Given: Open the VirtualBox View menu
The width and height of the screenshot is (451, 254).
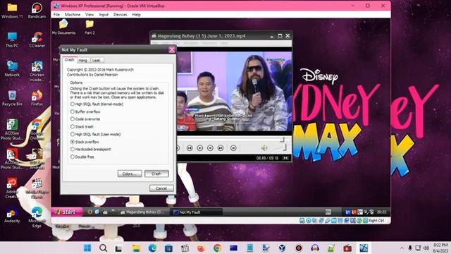Looking at the screenshot, I should pos(89,14).
